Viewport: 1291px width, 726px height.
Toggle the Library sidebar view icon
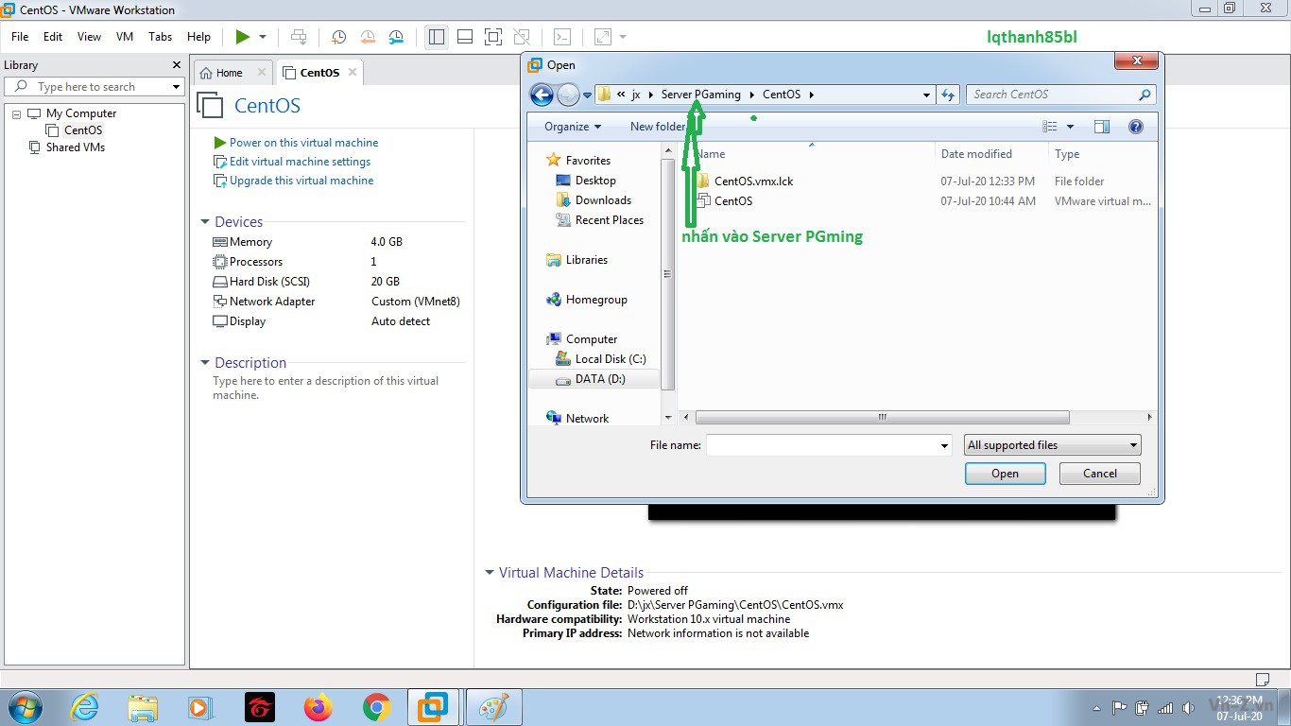436,37
